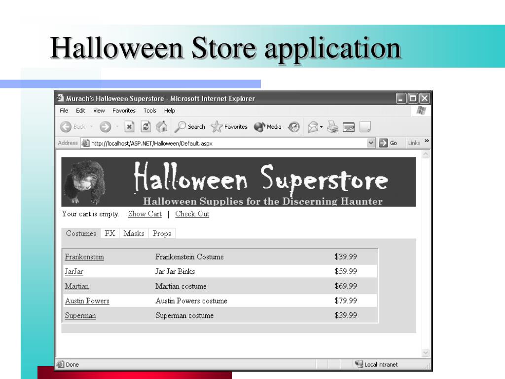Click the Edit page icon in toolbar

click(x=349, y=127)
